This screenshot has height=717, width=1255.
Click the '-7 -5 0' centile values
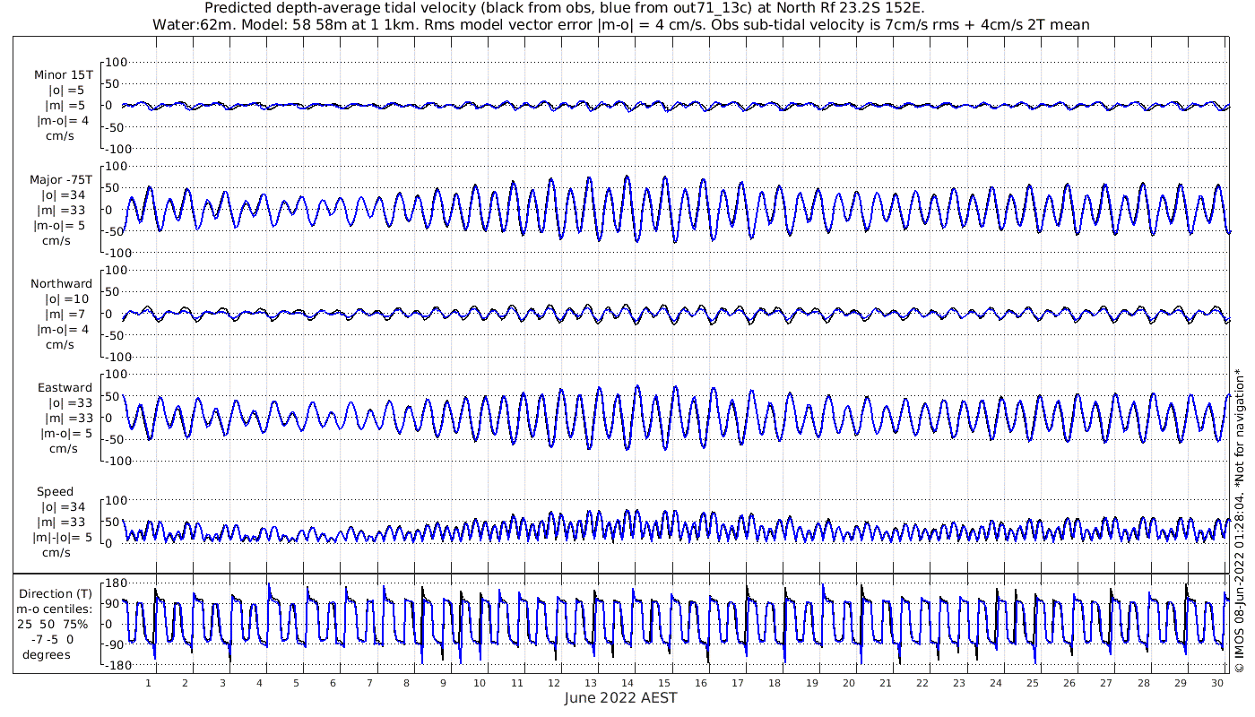pyautogui.click(x=52, y=640)
